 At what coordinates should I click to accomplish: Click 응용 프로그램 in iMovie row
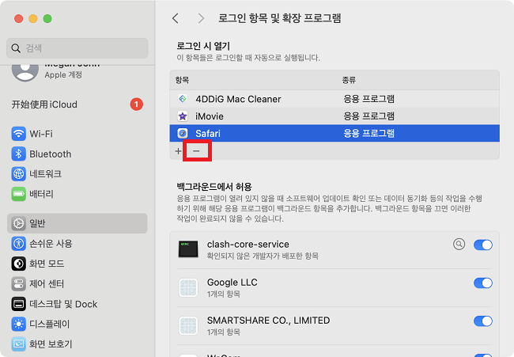point(368,116)
